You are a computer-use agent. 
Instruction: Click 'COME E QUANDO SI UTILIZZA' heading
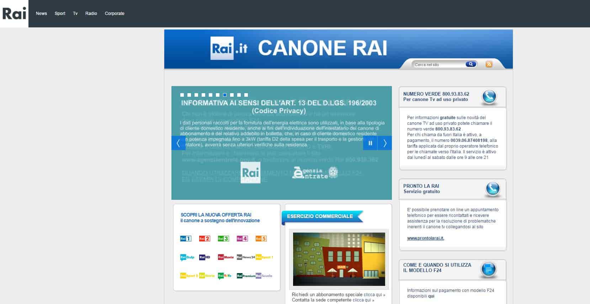(x=437, y=265)
